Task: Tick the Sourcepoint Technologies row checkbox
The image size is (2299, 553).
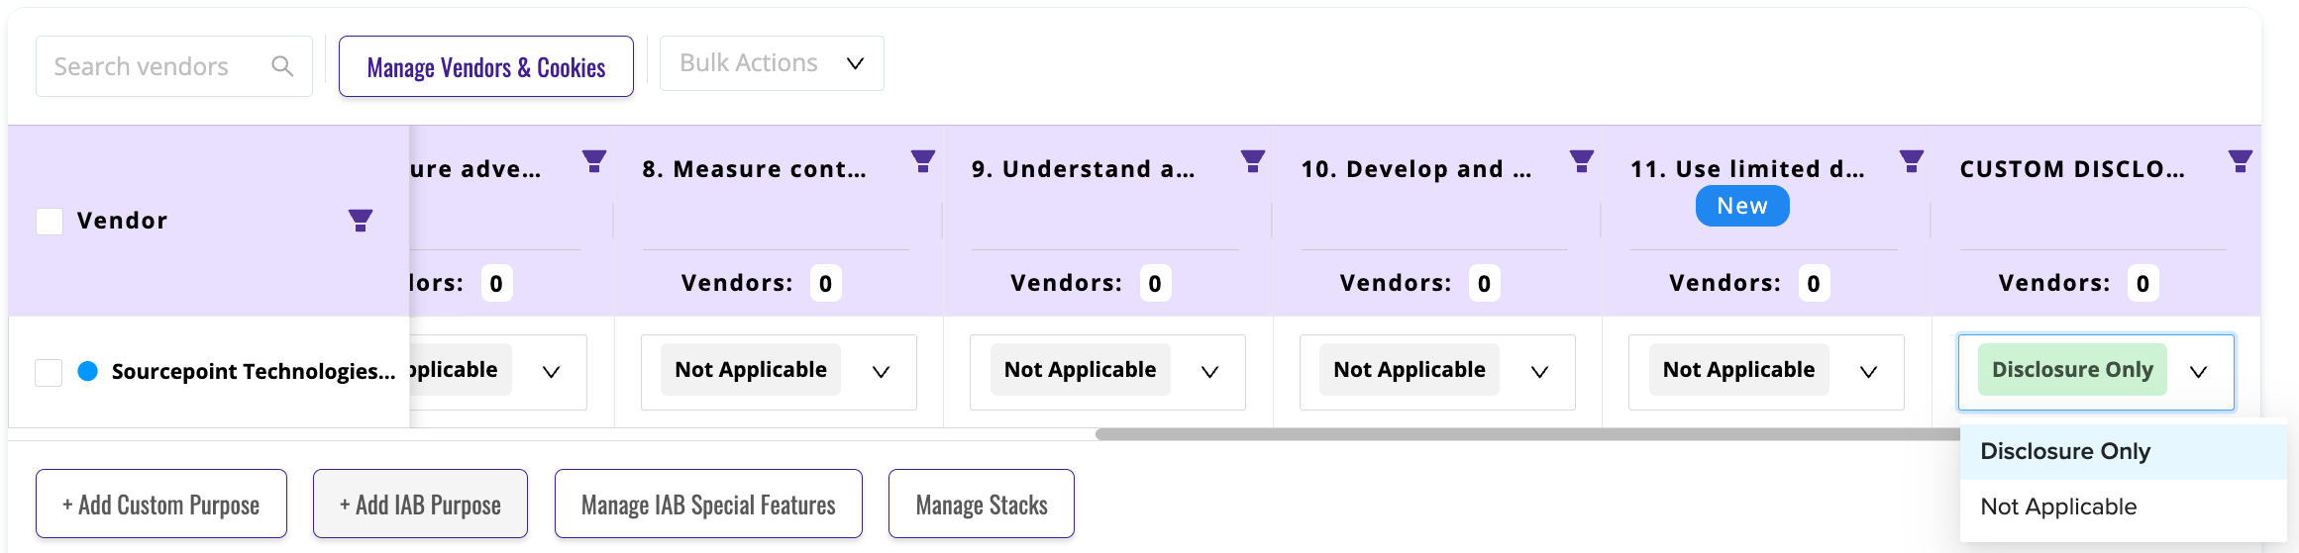Action: coord(49,372)
